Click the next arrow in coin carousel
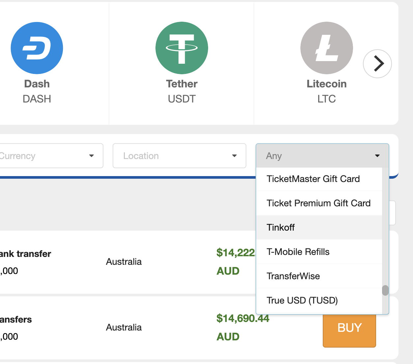This screenshot has height=364, width=413. coord(377,64)
